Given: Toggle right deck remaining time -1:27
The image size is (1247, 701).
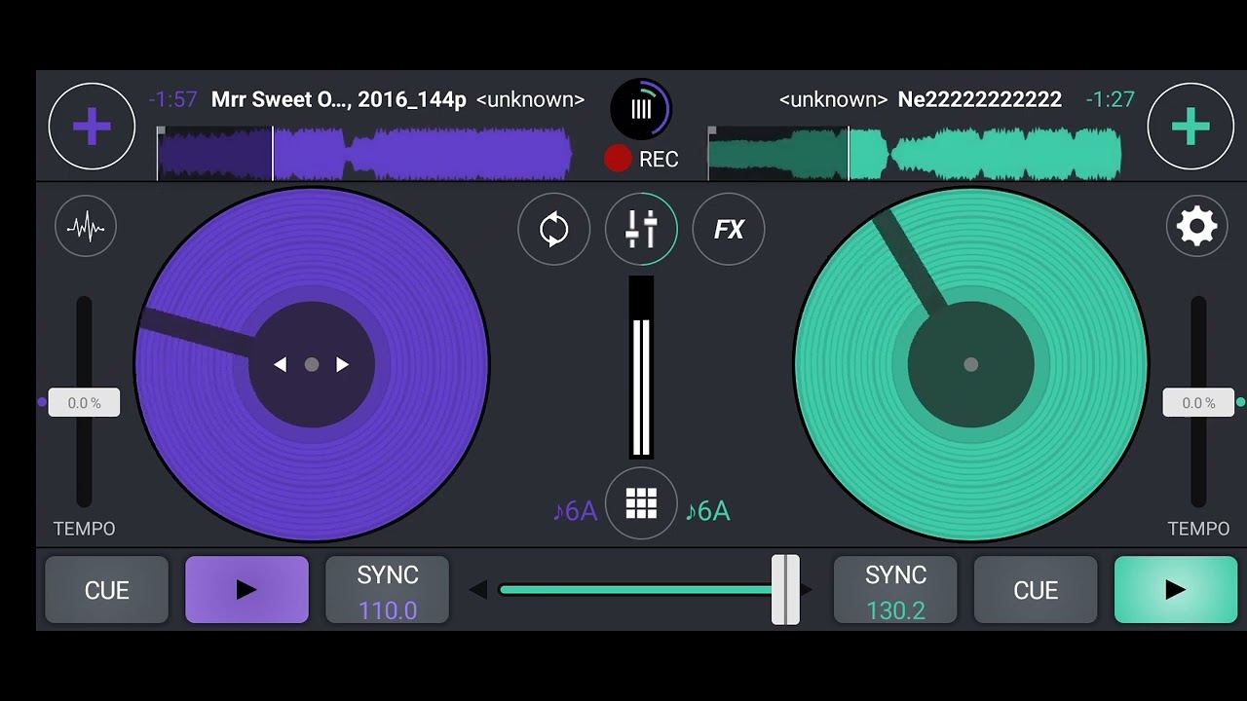Looking at the screenshot, I should (1111, 99).
